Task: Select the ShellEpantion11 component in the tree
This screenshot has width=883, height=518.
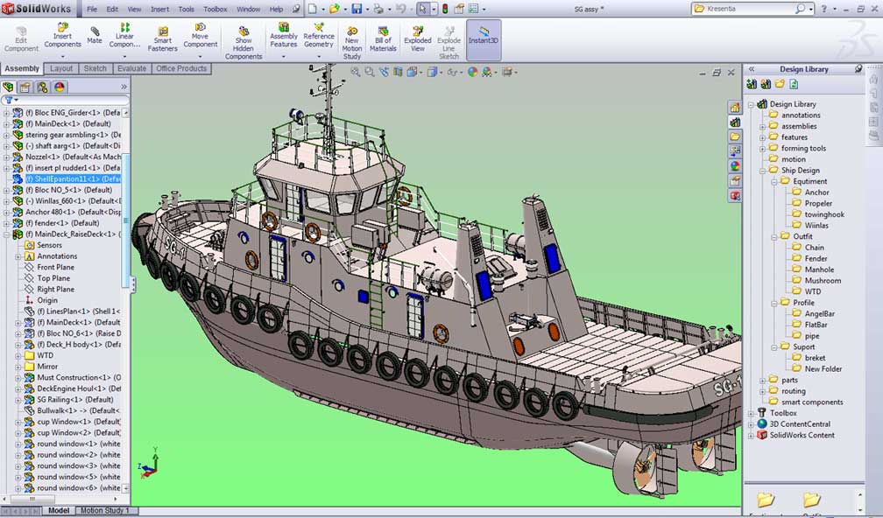Action: point(60,178)
